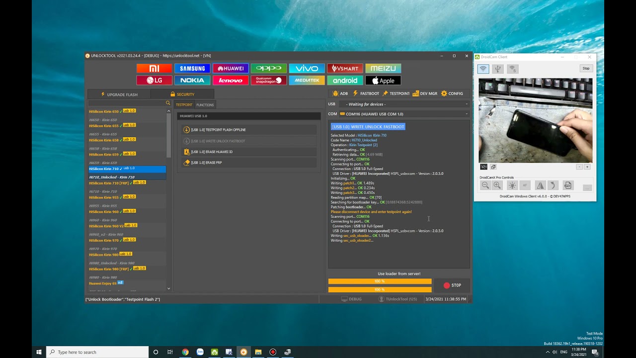The width and height of the screenshot is (636, 358).
Task: Click the model search magnifier icon
Action: coord(168,103)
